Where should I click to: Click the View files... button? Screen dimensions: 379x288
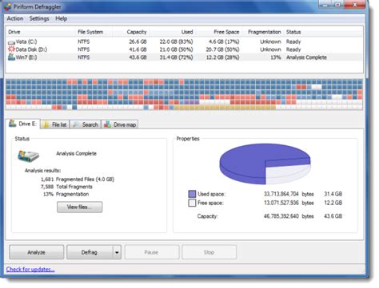point(79,207)
